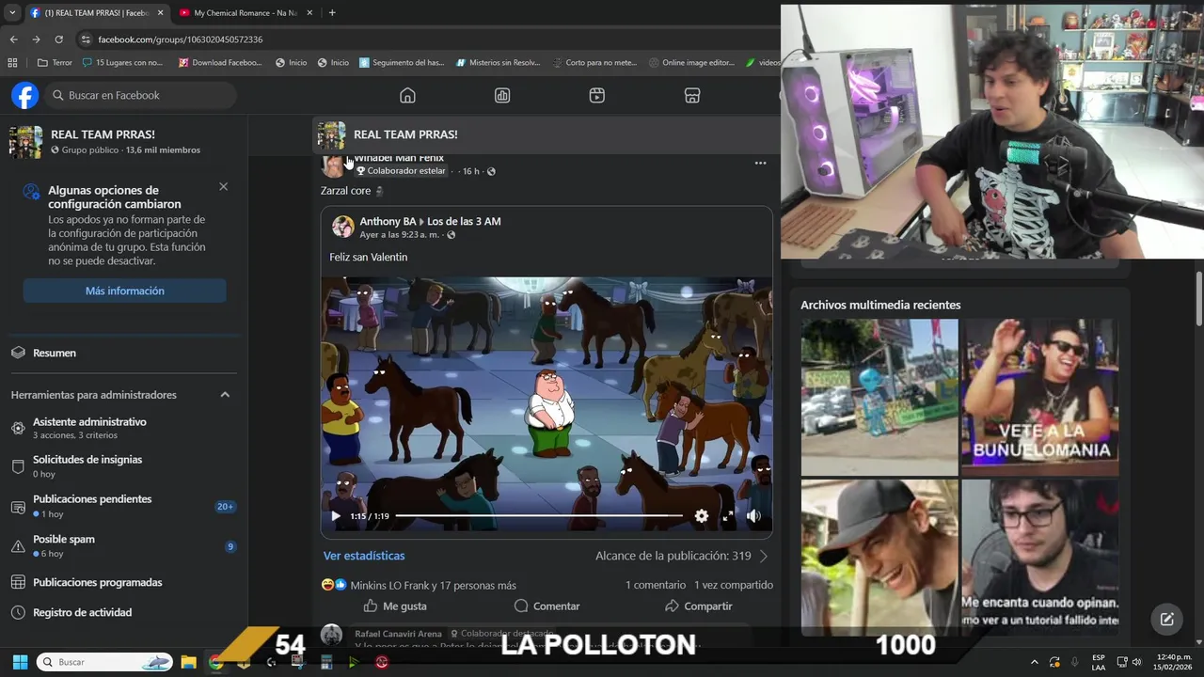Open the Windows Start menu

click(20, 662)
